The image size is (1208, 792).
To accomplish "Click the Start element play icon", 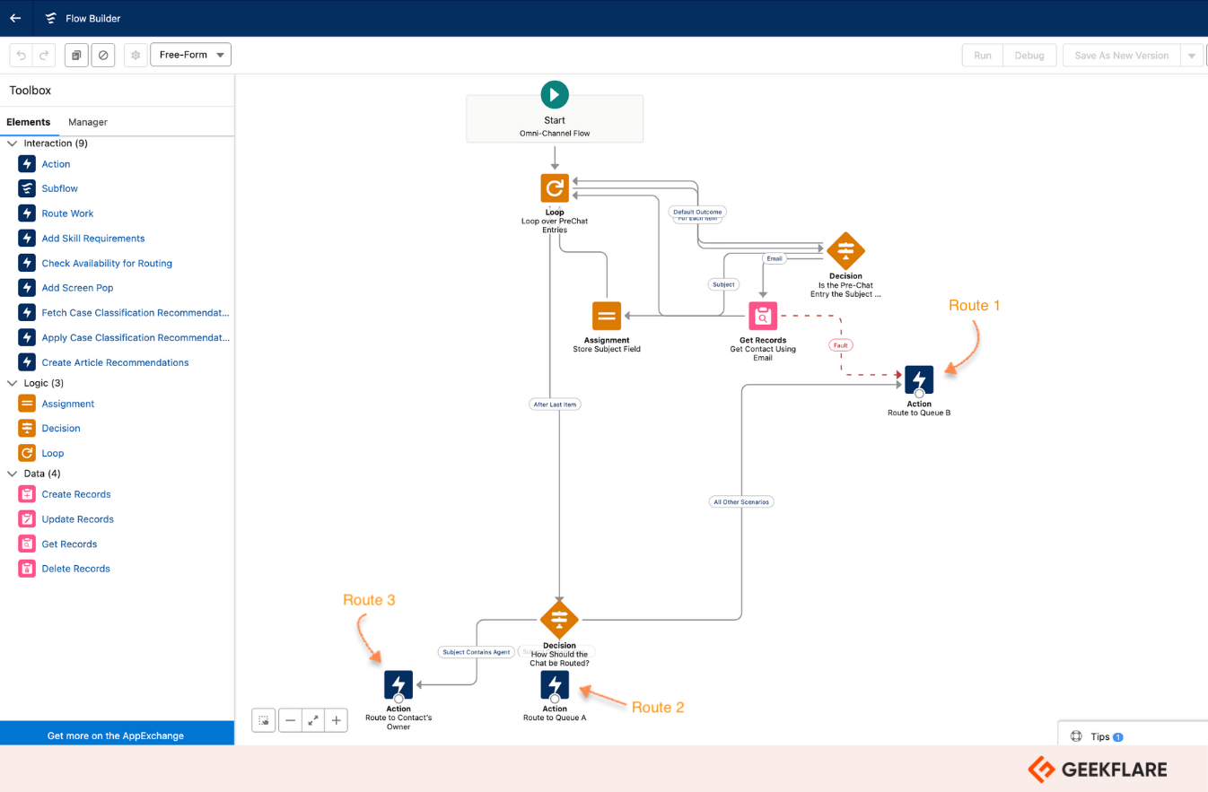I will click(x=555, y=94).
